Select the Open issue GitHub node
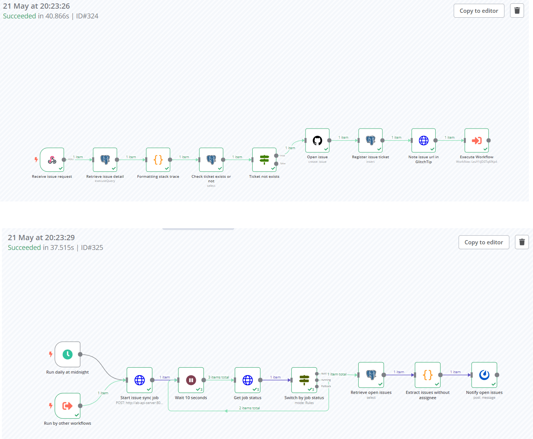This screenshot has width=533, height=439. pyautogui.click(x=317, y=141)
